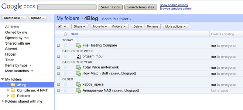Image resolution: width=243 pixels, height=110 pixels.
Task: Open the Folders dropdown in toolbar
Action: [x=119, y=26]
